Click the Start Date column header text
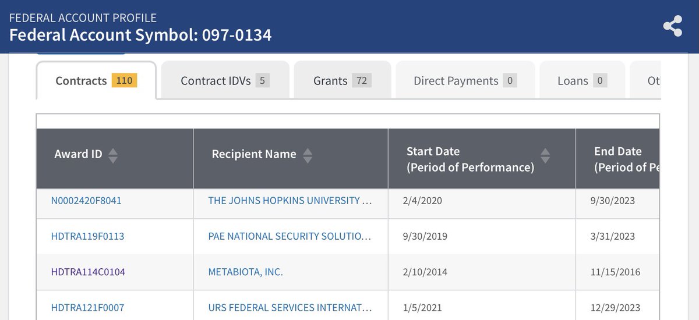The width and height of the screenshot is (699, 320). click(x=469, y=159)
